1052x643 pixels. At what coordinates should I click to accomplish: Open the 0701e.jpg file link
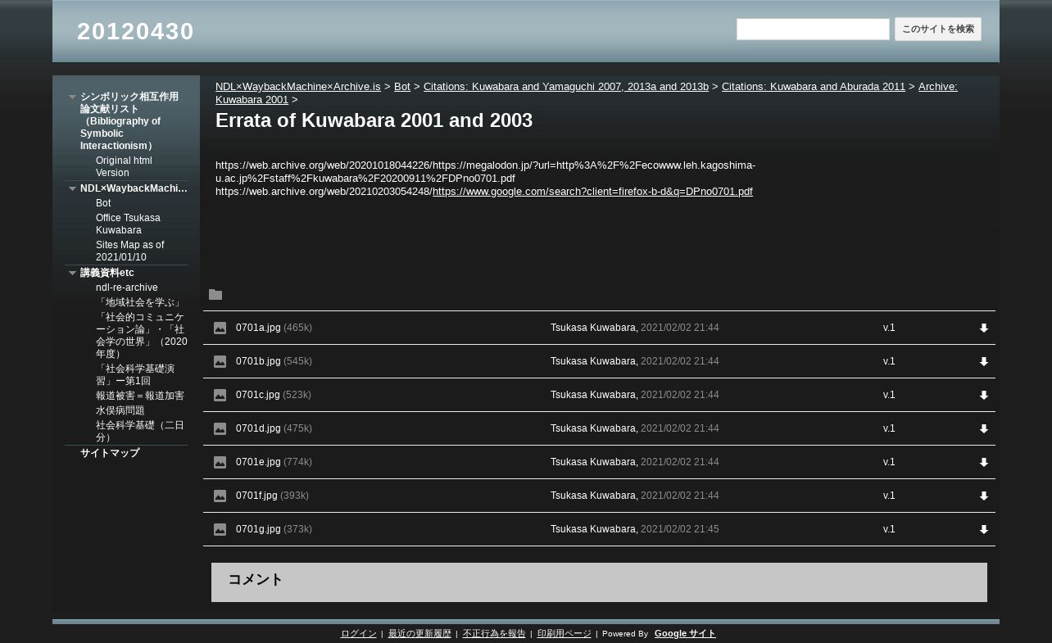(258, 462)
